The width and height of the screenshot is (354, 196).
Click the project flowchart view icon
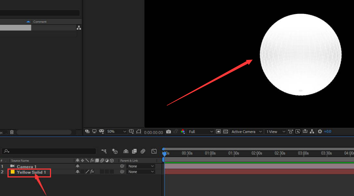pyautogui.click(x=79, y=28)
